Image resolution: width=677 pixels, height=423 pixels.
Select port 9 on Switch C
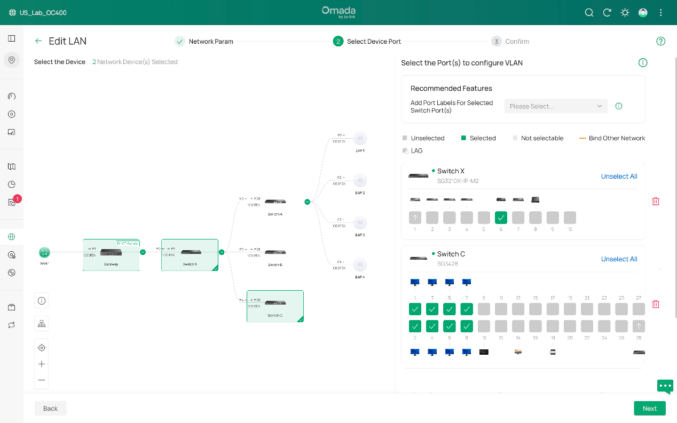pos(484,309)
